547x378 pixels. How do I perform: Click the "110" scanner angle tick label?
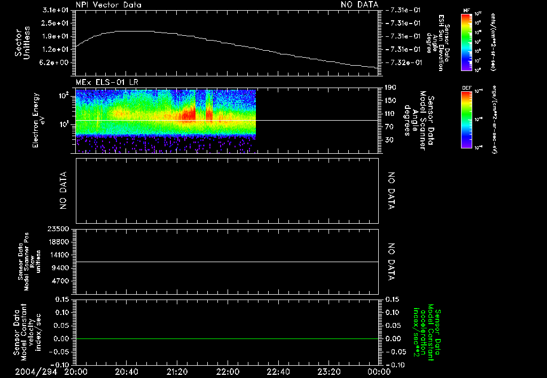(x=390, y=114)
